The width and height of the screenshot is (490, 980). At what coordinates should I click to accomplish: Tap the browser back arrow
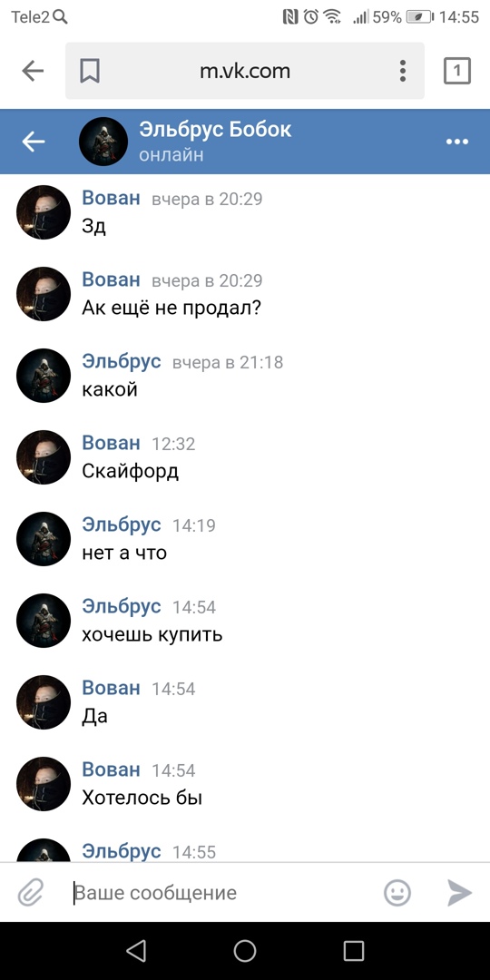tap(33, 71)
